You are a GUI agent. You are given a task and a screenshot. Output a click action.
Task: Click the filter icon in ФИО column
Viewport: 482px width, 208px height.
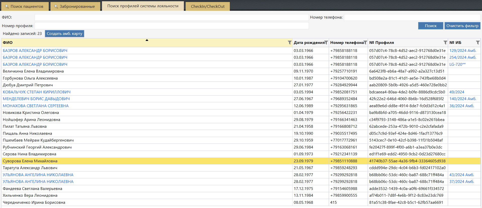coord(289,43)
